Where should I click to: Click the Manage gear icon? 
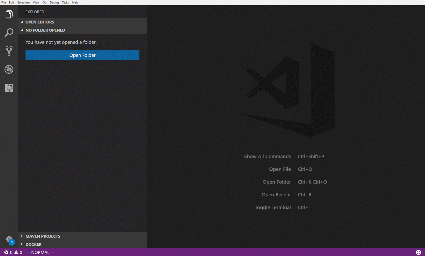tap(9, 239)
